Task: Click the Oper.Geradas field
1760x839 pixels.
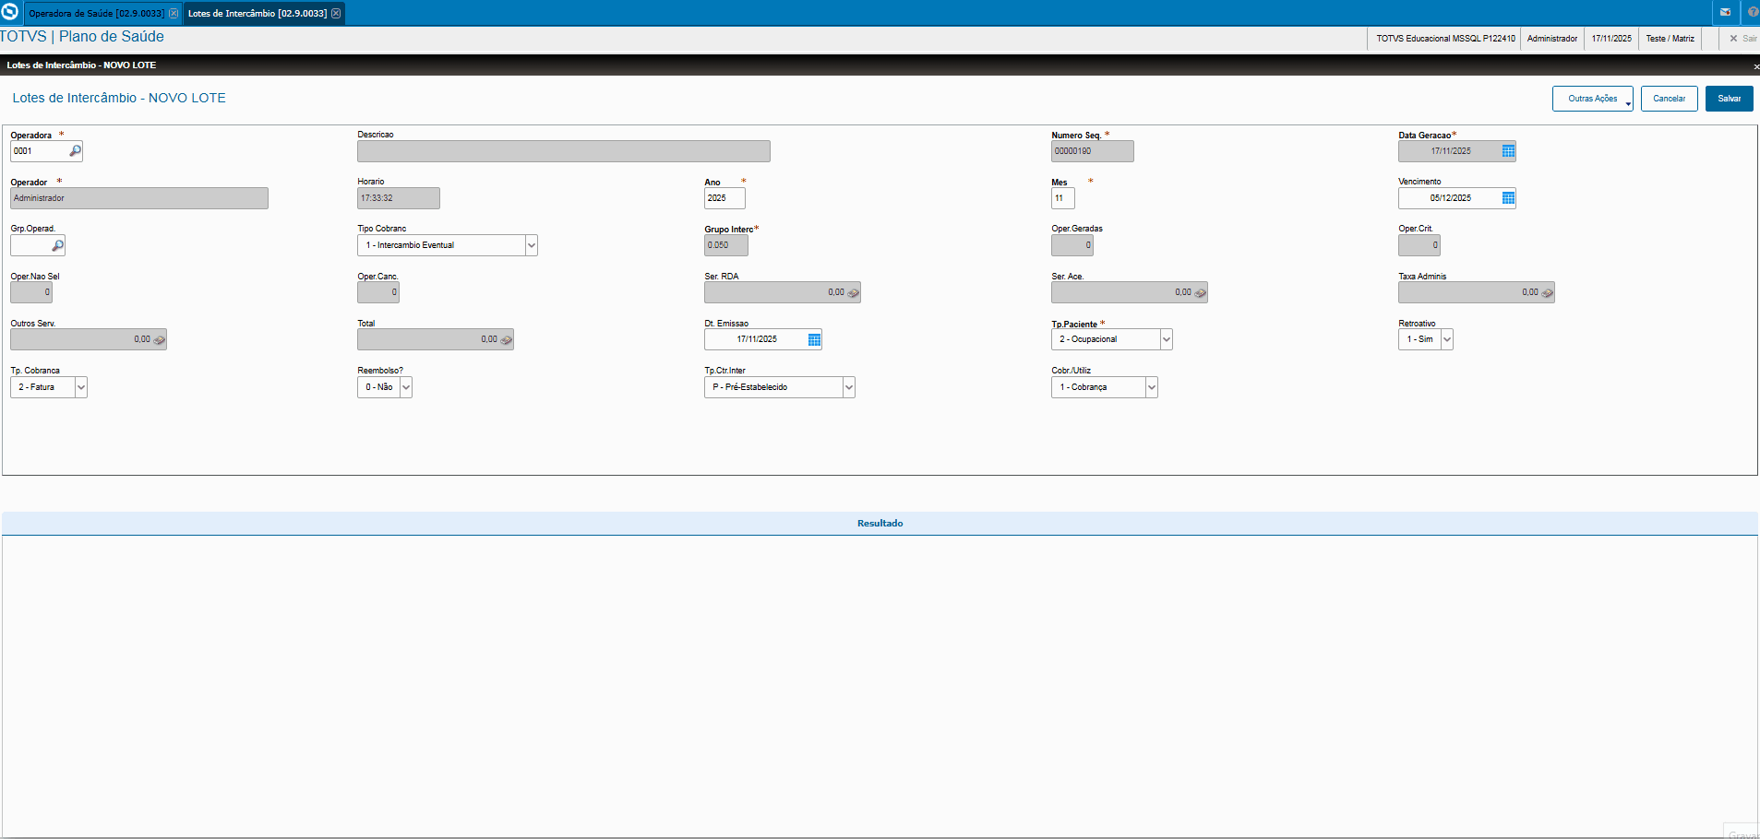Action: [x=1072, y=245]
